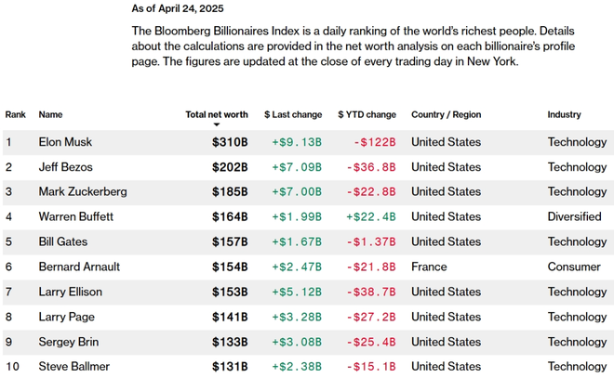Sort by the Rank column header

16,115
